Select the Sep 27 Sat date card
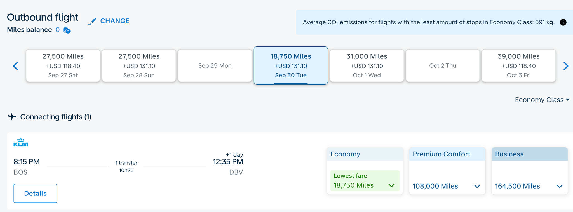 coord(63,65)
